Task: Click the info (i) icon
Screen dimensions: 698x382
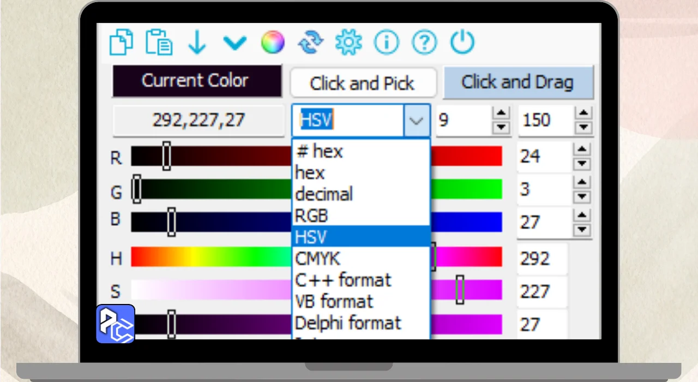Action: [387, 43]
